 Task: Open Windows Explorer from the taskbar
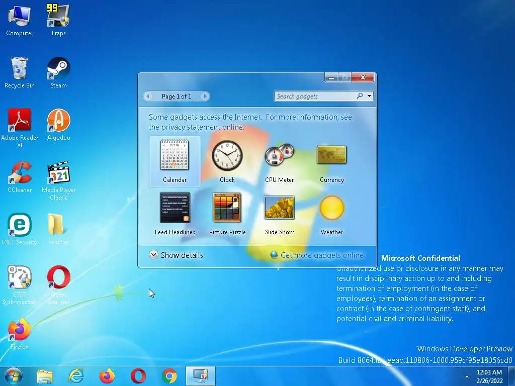tap(45, 376)
